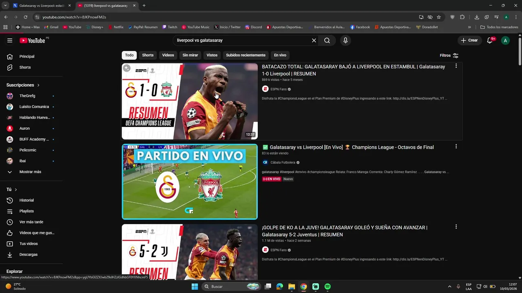This screenshot has height=293, width=522.
Task: Select the Shorts filter chip
Action: (x=148, y=55)
